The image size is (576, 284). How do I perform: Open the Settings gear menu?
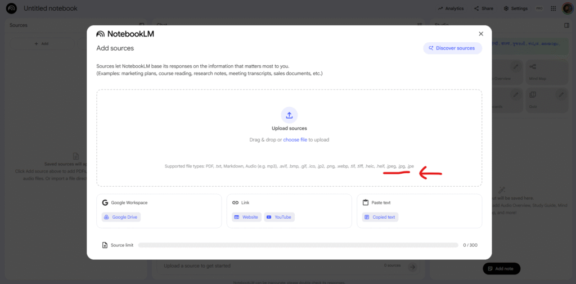point(515,8)
